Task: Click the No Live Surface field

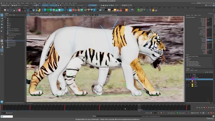Action: (81, 5)
